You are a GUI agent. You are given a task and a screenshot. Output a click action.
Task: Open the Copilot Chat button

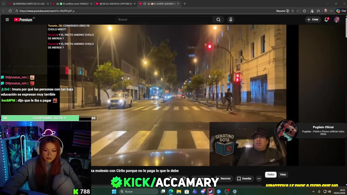[x=341, y=11]
